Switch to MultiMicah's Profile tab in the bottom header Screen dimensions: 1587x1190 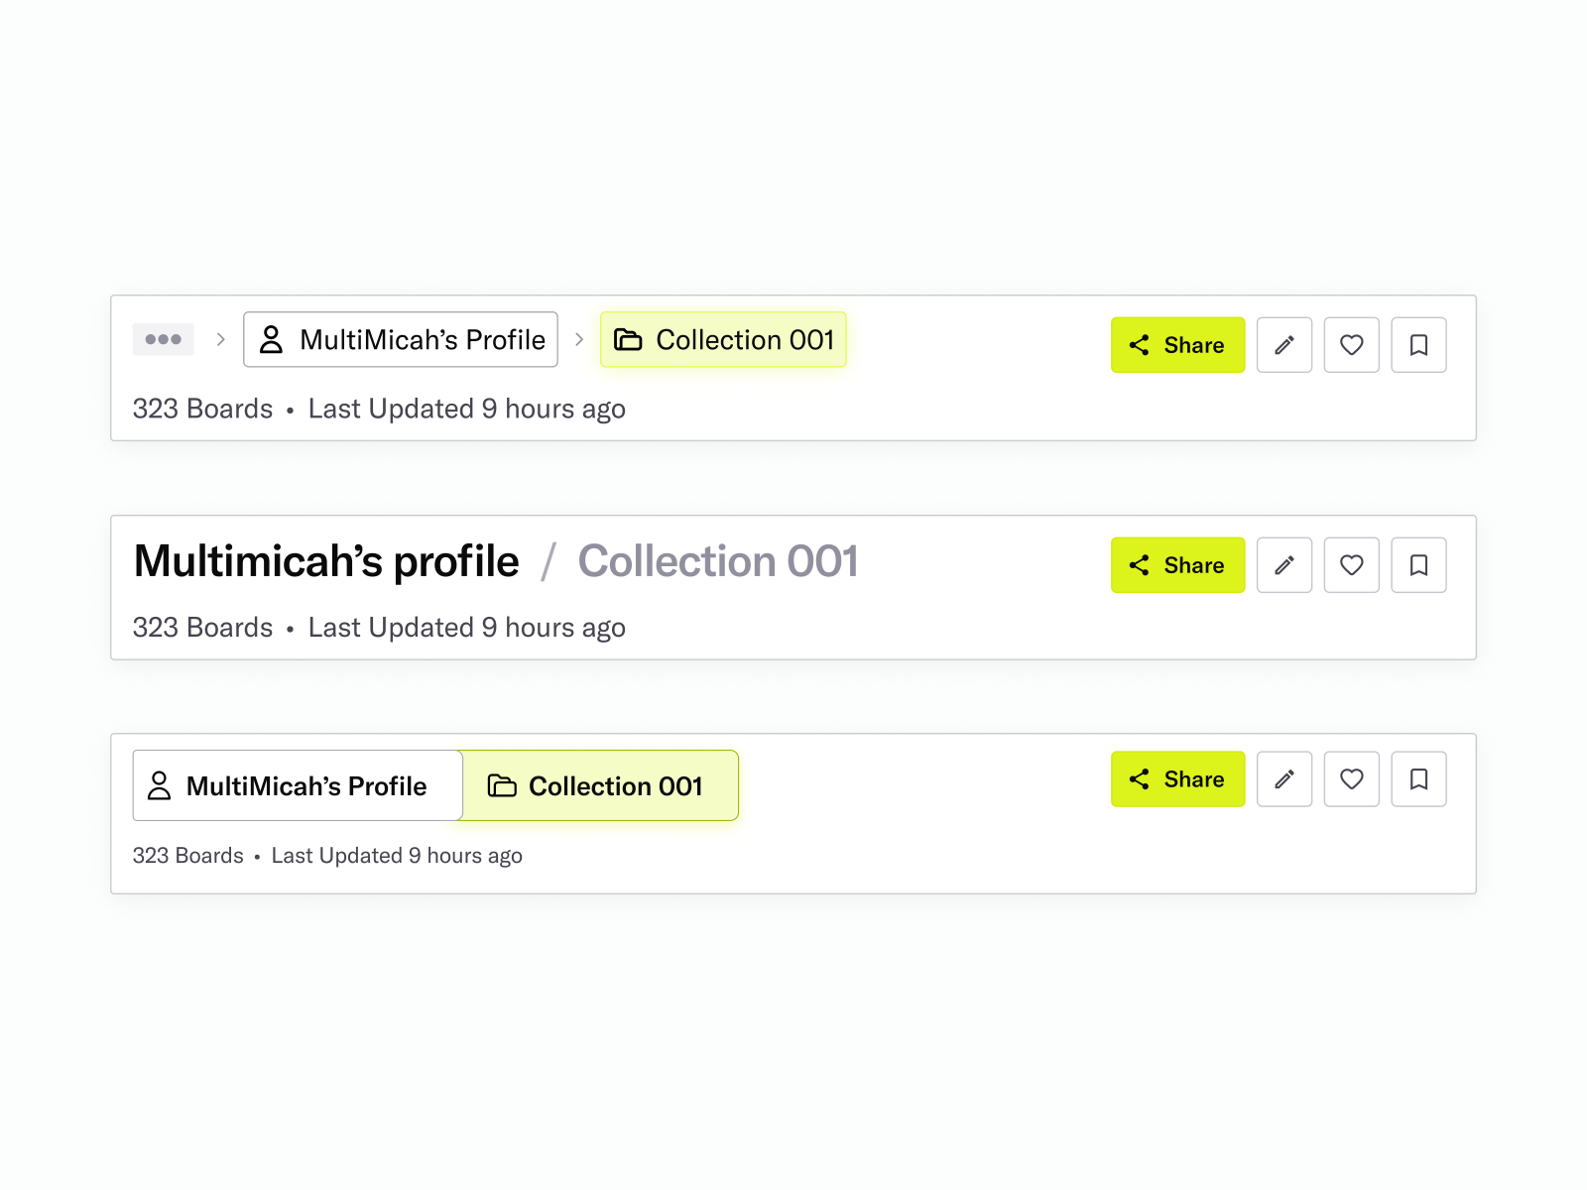pyautogui.click(x=298, y=785)
